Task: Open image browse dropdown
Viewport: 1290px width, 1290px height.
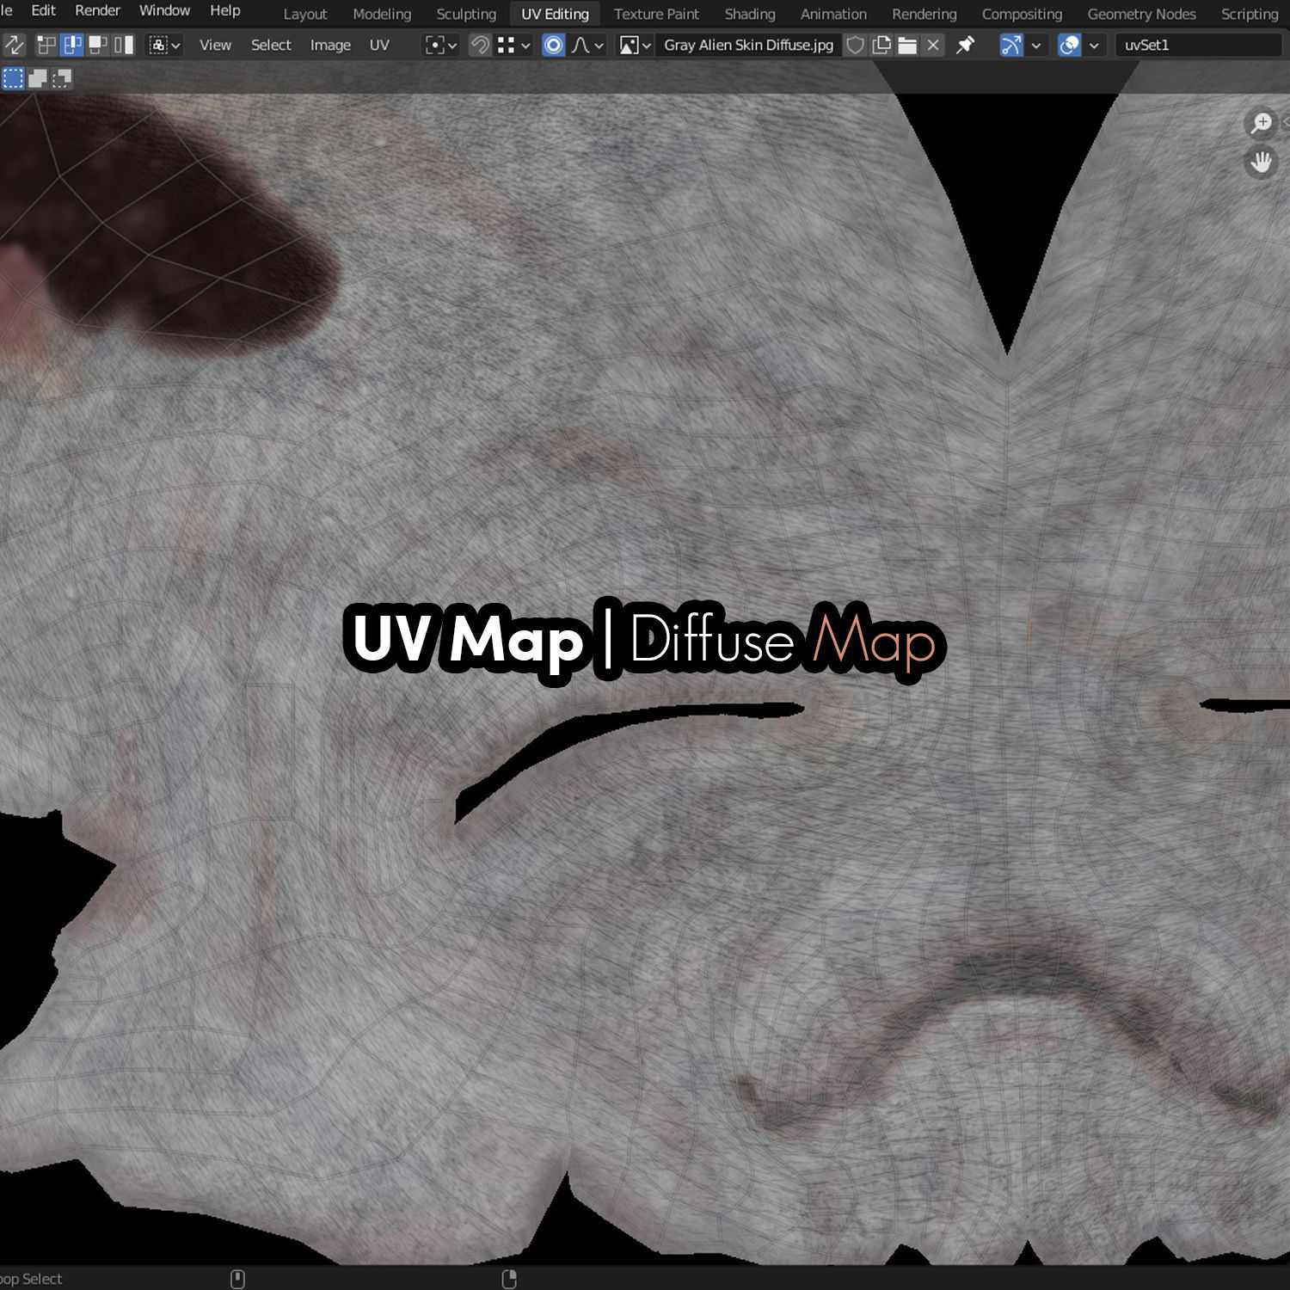Action: point(636,45)
